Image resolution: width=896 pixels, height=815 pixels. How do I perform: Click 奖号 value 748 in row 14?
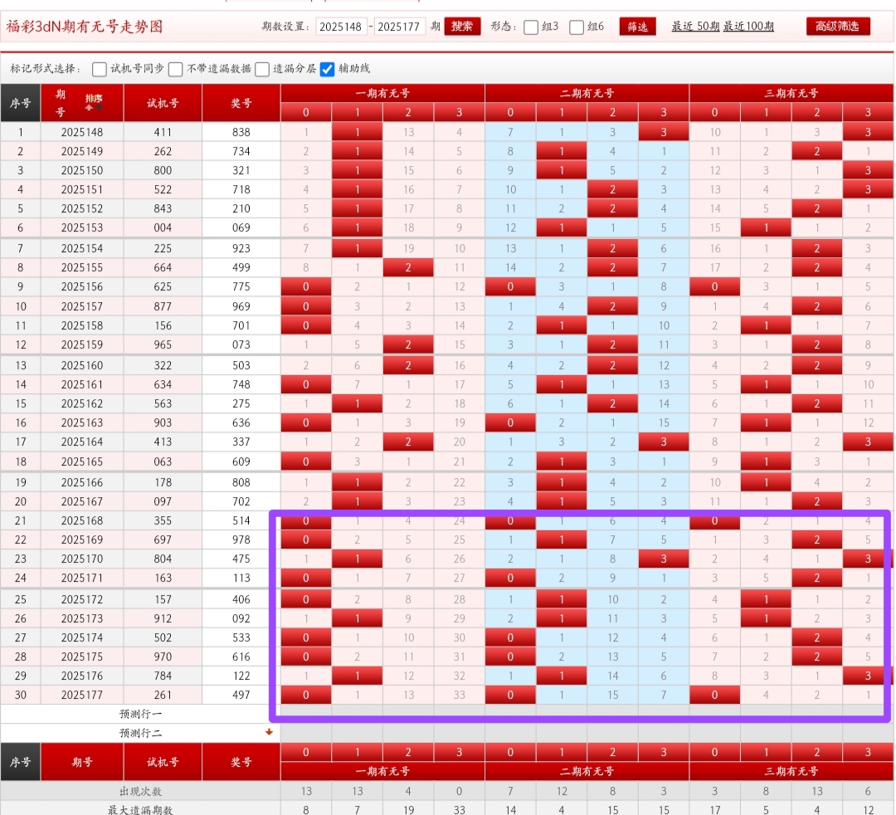pyautogui.click(x=241, y=385)
